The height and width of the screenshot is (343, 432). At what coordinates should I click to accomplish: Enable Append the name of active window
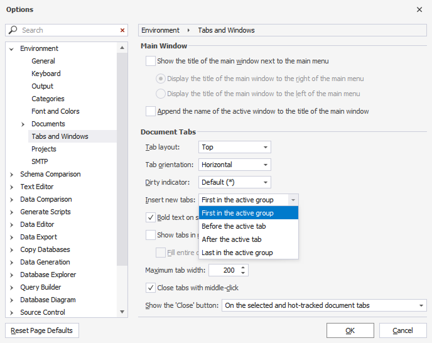pyautogui.click(x=151, y=111)
